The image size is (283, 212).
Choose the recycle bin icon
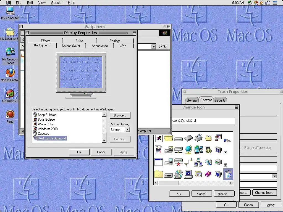point(228,174)
